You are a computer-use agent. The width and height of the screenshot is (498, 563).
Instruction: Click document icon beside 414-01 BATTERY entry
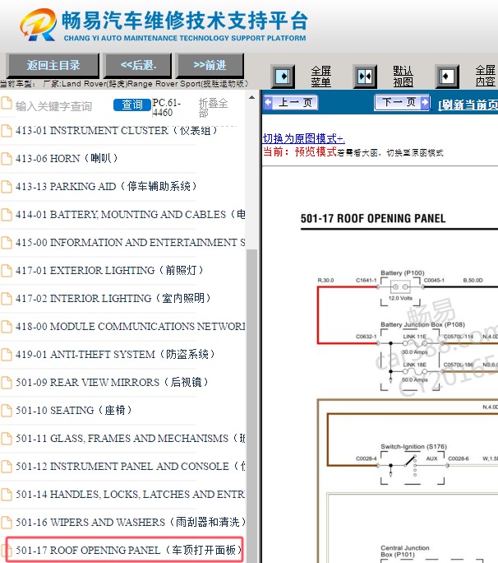[x=6, y=214]
